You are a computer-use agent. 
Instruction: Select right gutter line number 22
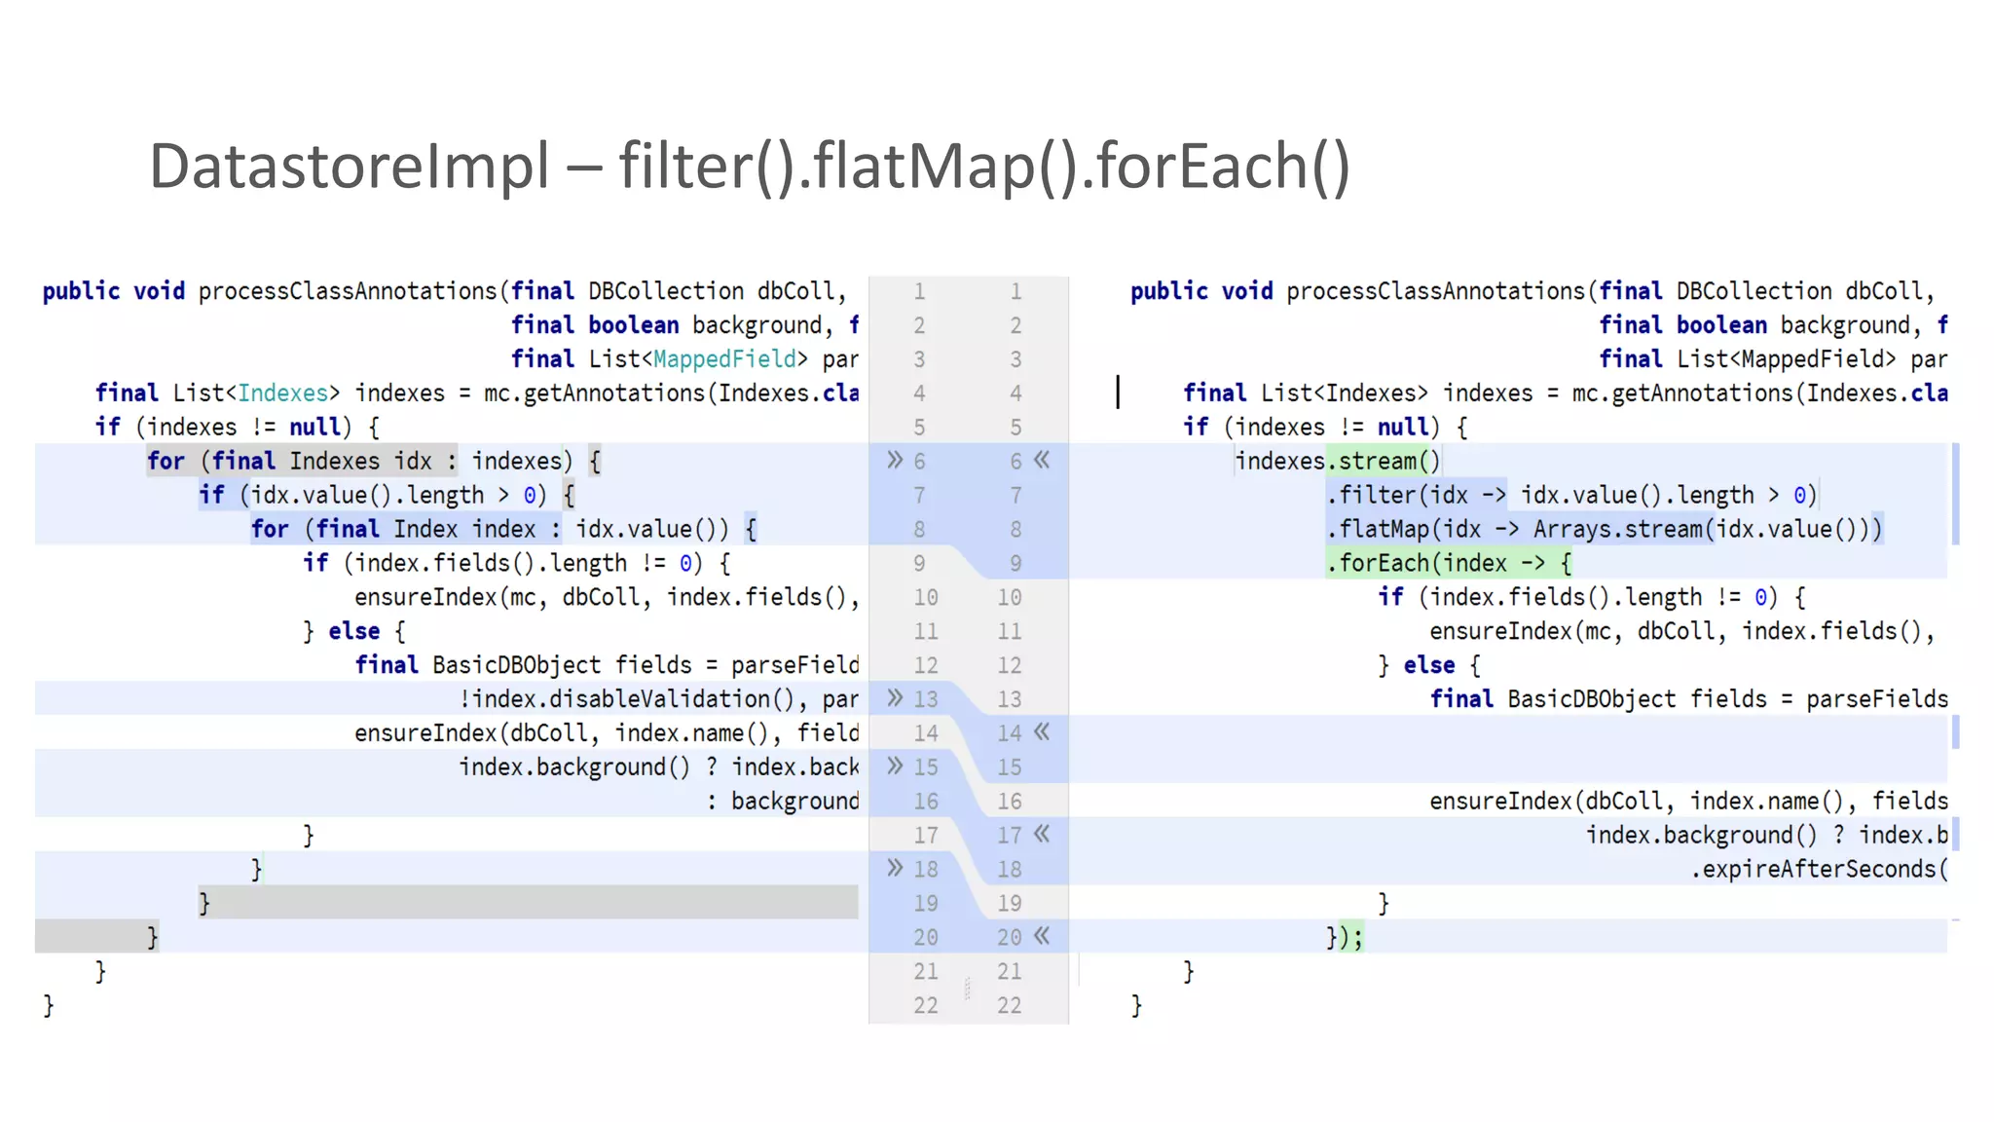click(1009, 1005)
